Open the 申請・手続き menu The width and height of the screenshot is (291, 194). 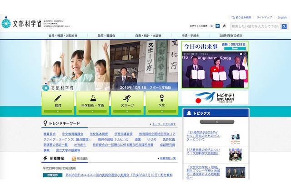click(x=190, y=36)
